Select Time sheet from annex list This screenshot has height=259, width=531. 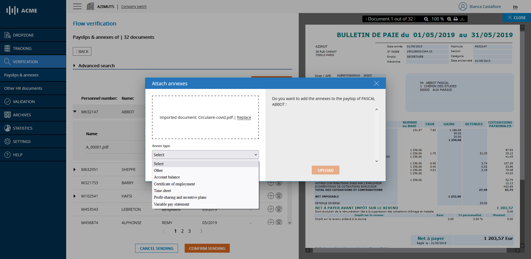click(163, 191)
